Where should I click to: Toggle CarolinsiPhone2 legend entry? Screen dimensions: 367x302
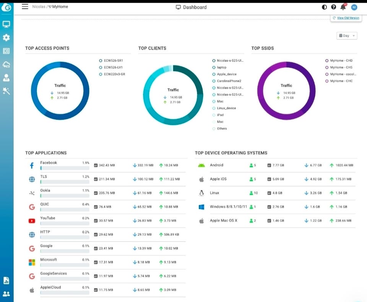(x=227, y=81)
